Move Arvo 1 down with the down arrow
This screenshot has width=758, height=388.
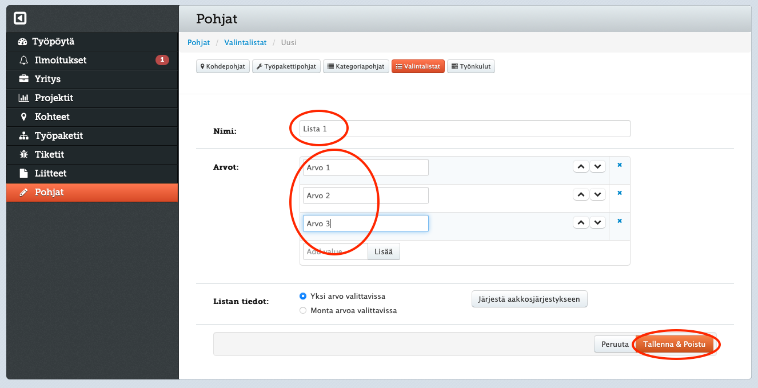coord(597,167)
